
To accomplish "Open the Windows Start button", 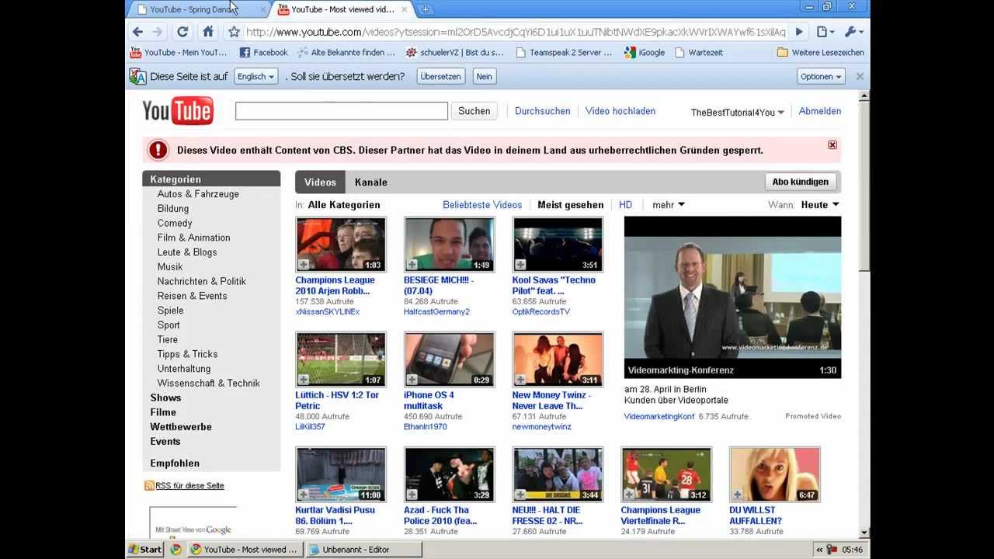I will click(x=145, y=549).
